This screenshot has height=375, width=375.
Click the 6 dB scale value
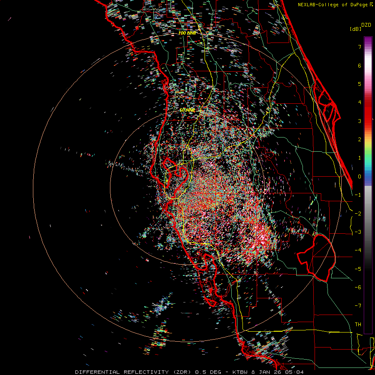coord(360,65)
